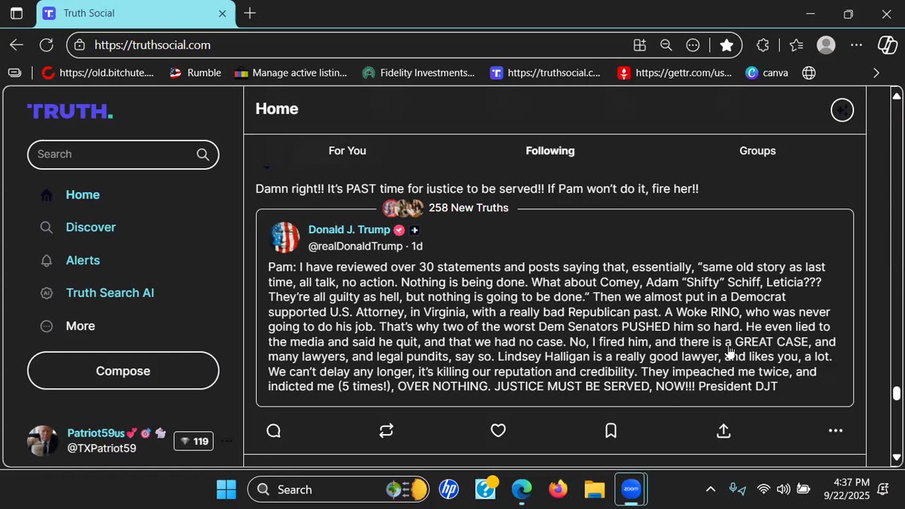The width and height of the screenshot is (905, 509).
Task: Open Truth Search AI in sidebar
Action: pos(110,293)
